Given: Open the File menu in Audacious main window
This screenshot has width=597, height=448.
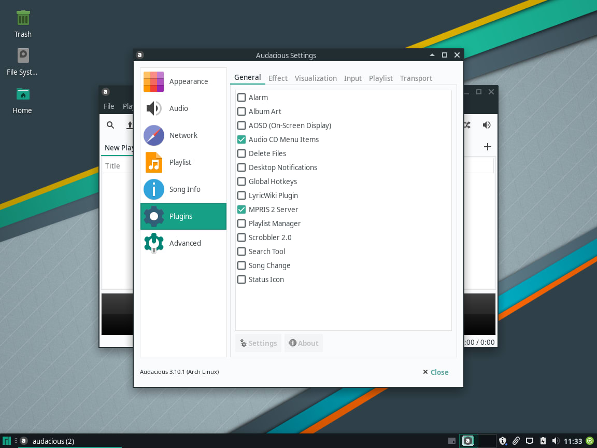Looking at the screenshot, I should pos(109,106).
